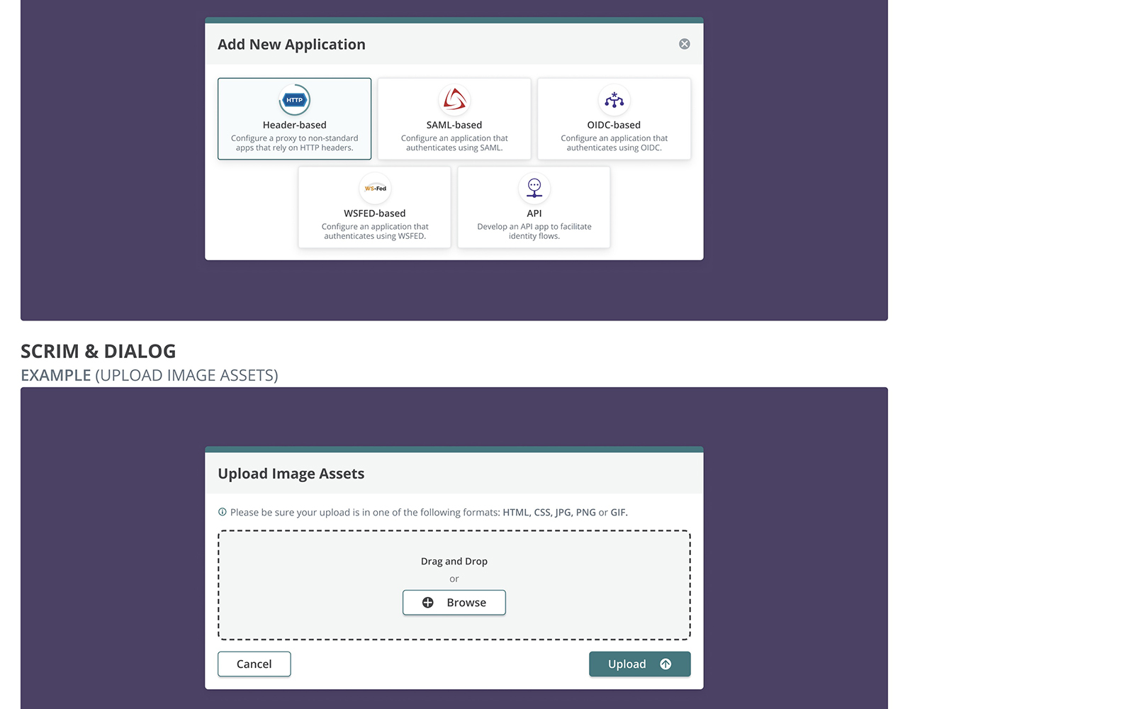Click the Drag and Drop text area

click(454, 561)
